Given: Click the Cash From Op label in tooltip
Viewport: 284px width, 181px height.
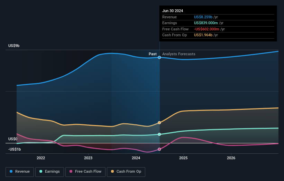Looking at the screenshot, I should (x=174, y=35).
